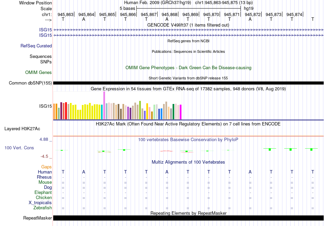Open the SNPs track label
The image size is (324, 226).
coord(46,62)
